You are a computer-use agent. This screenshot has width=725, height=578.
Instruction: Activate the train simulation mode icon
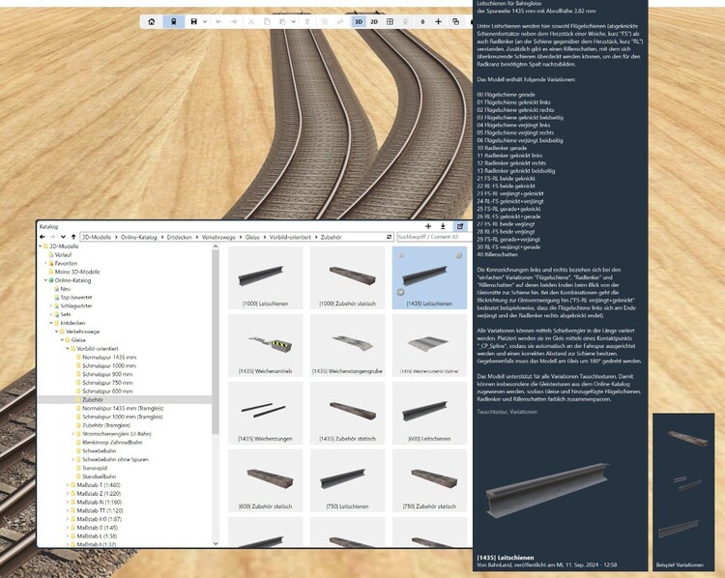click(174, 20)
